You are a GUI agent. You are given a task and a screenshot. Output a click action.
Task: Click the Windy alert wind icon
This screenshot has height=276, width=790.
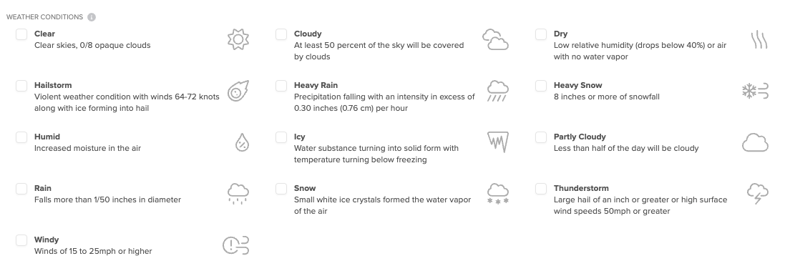point(236,245)
